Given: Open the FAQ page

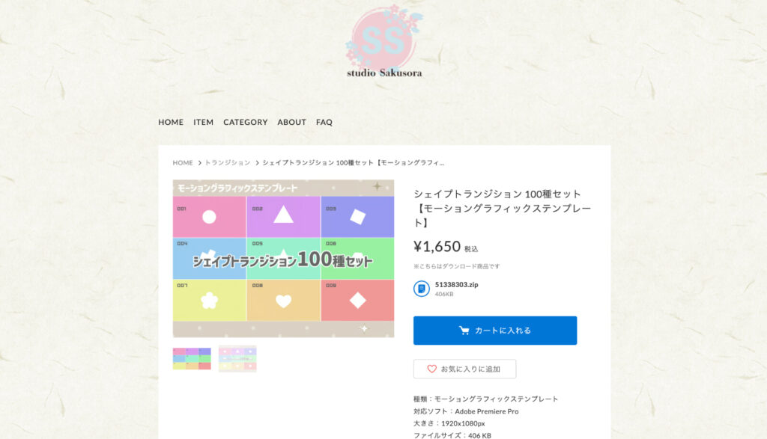Looking at the screenshot, I should coord(324,122).
